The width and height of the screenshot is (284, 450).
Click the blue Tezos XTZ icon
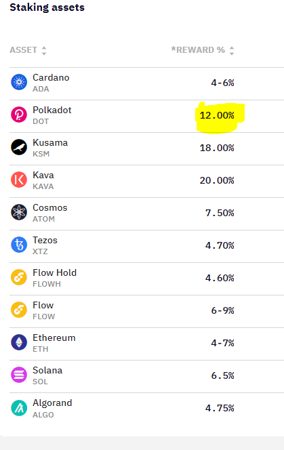[19, 245]
